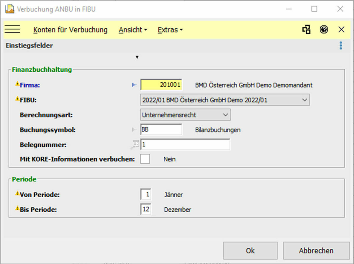Open the Extras menu
The height and width of the screenshot is (264, 354).
pos(170,30)
